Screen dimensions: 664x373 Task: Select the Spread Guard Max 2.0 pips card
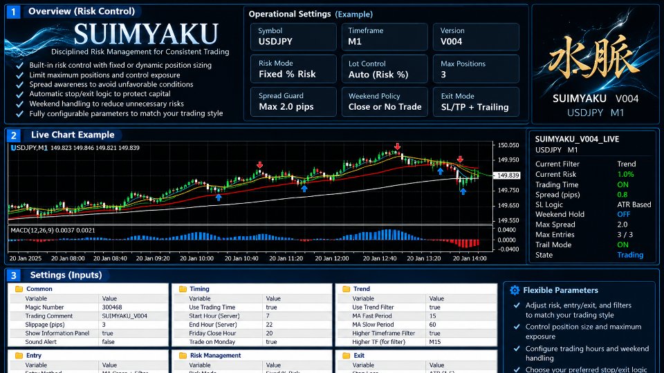293,102
